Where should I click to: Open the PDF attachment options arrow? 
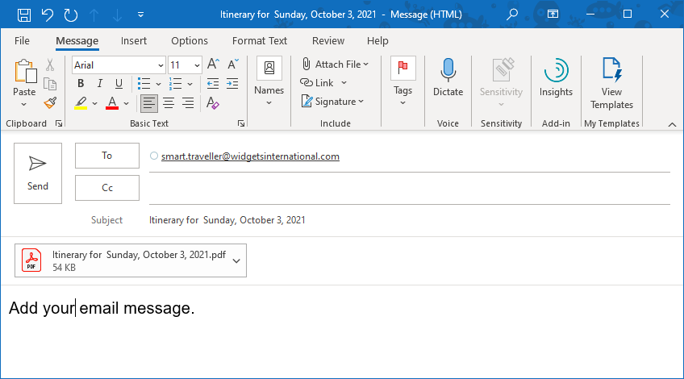236,260
